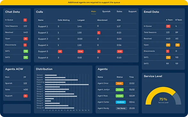This screenshot has height=117, width=188.
Task: Click Agent Omar's Break status badge
Action: tap(120, 84)
